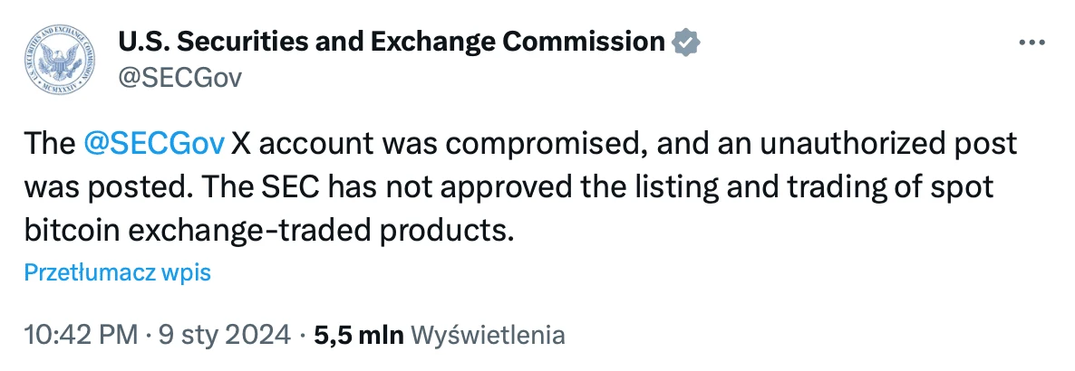
Task: Click the 5,5 mln view count
Action: 359,335
